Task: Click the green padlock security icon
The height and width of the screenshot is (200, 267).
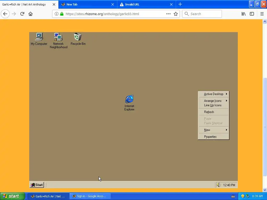Action: (x=62, y=14)
